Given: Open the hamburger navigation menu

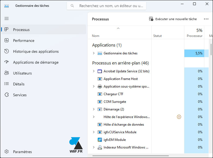Looking at the screenshot, I should click(7, 18).
